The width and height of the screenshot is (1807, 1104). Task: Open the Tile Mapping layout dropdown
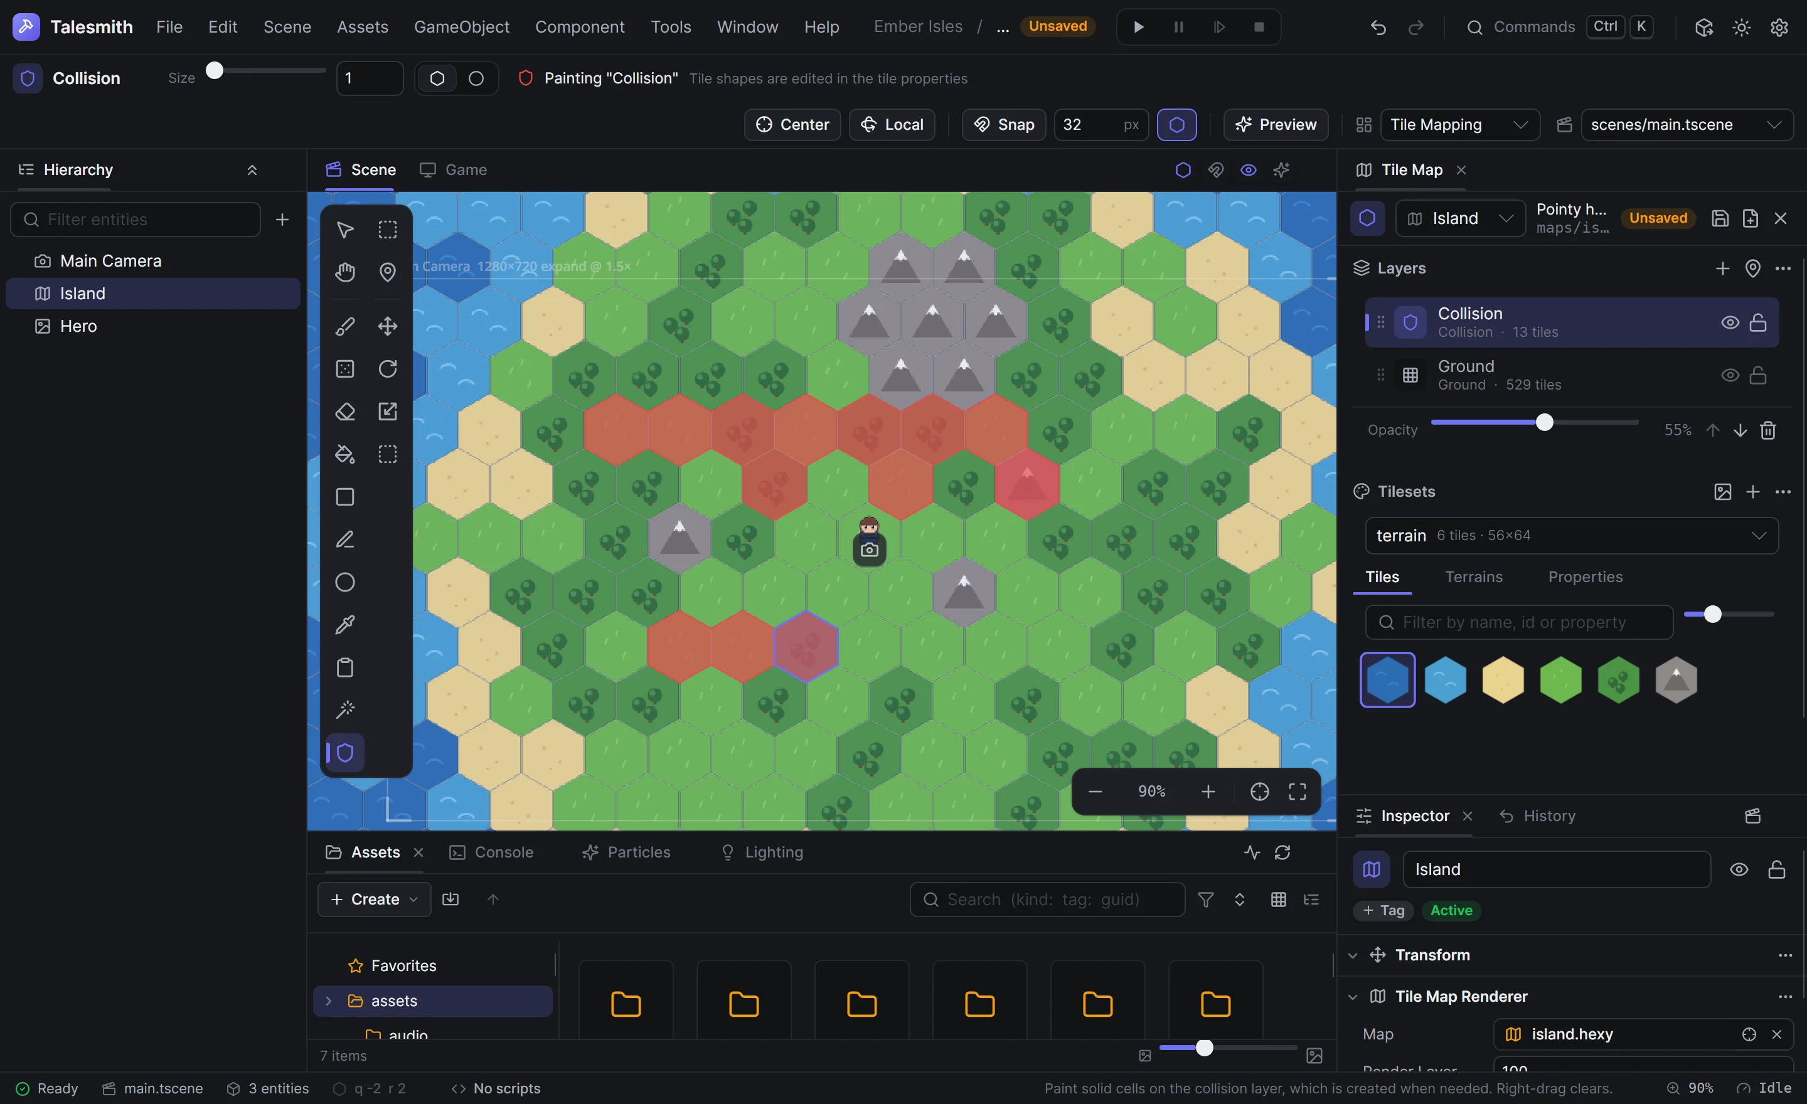pos(1459,125)
